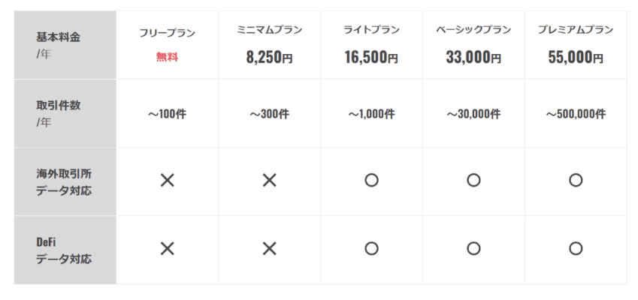Click the X icon for フリープラン 海外取引所データ対応
The image size is (638, 300).
[x=168, y=180]
